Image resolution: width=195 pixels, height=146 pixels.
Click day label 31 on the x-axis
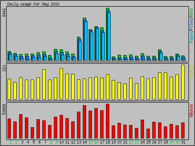(x=183, y=142)
